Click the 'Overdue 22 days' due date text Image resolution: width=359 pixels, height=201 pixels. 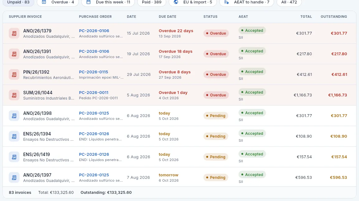[176, 31]
